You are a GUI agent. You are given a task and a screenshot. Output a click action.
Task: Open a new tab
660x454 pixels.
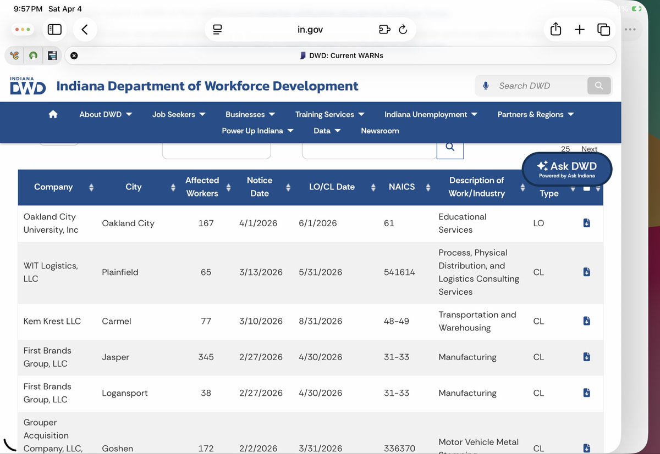click(580, 30)
